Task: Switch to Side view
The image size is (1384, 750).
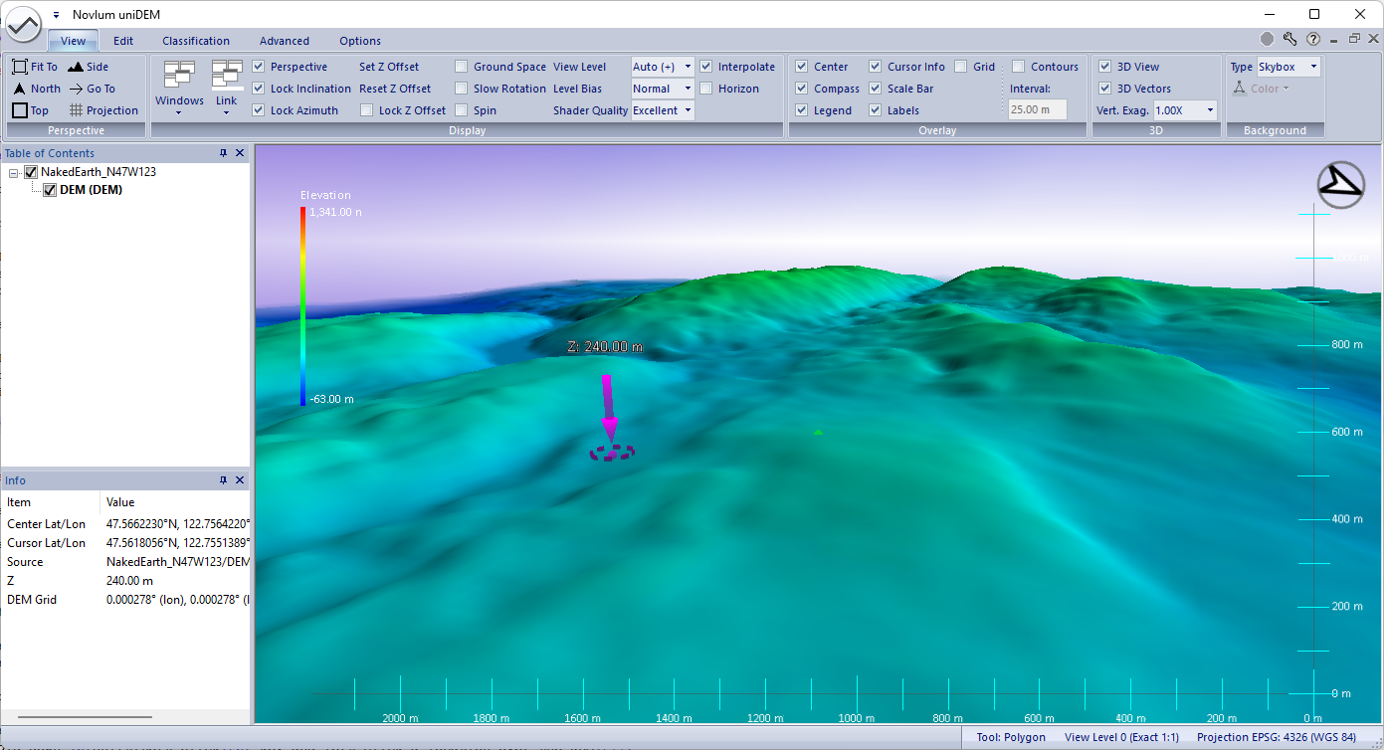Action: pos(89,67)
